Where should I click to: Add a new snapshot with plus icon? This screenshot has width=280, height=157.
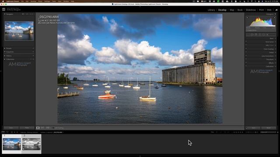(33, 52)
